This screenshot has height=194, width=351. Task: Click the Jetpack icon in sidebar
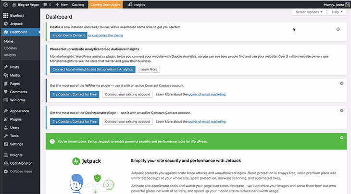tap(6, 24)
